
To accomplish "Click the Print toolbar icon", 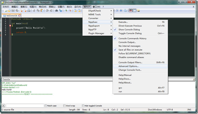I will [29, 11].
